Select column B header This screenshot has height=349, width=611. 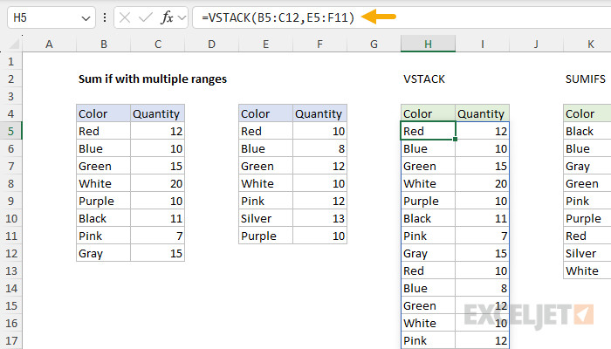point(104,44)
